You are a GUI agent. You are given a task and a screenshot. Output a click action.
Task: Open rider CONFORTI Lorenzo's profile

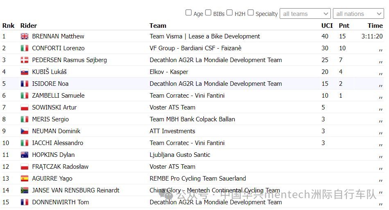point(58,48)
